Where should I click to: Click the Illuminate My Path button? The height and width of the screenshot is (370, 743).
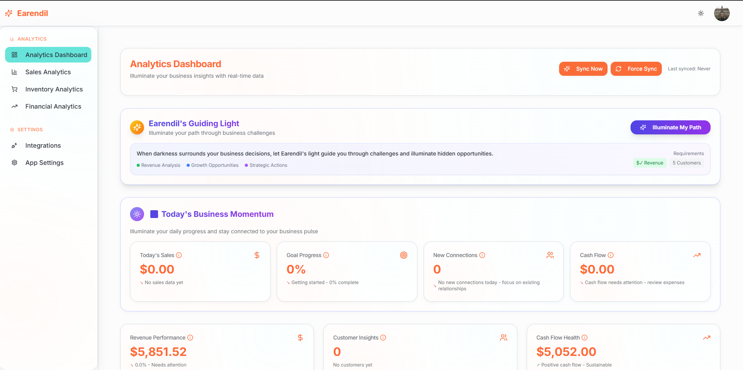click(670, 127)
